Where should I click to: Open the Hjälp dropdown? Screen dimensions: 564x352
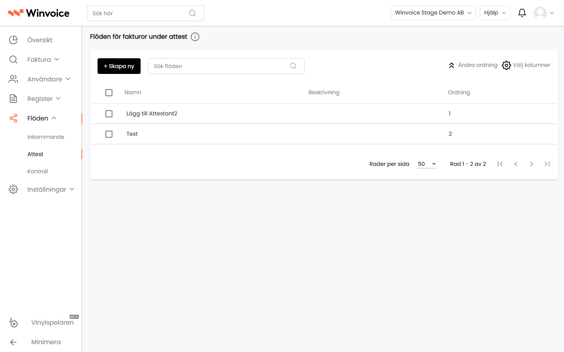point(495,13)
